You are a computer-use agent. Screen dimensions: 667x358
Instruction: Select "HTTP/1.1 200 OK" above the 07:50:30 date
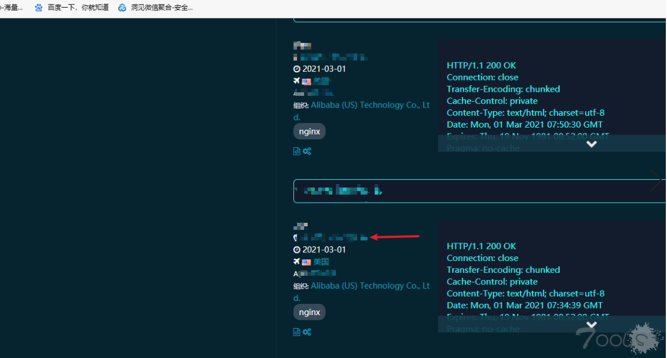[x=481, y=65]
